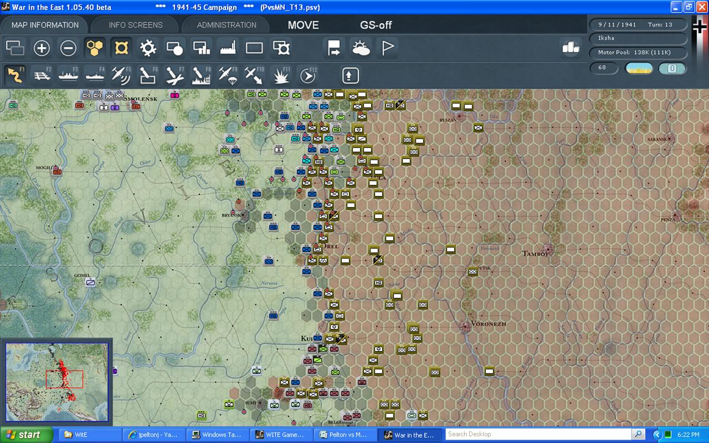Image resolution: width=709 pixels, height=443 pixels.
Task: Toggle the highlighted enemy hexes overlay button
Action: 121,48
